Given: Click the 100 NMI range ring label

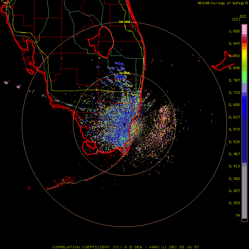Looking at the screenshot, I should point(124,22).
